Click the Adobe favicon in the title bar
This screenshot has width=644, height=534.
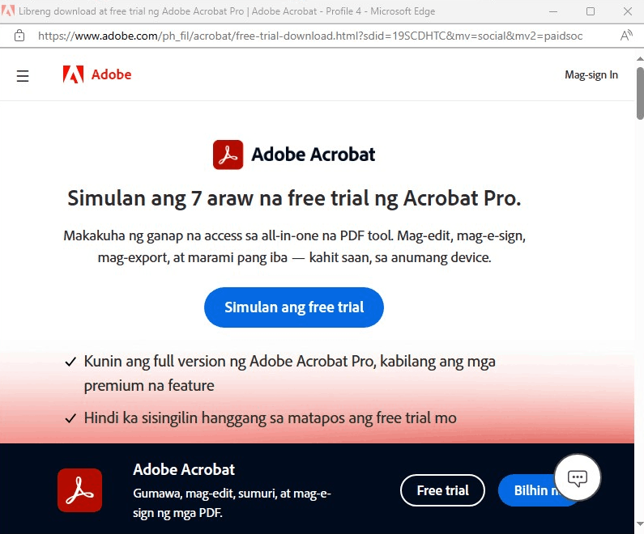[8, 11]
